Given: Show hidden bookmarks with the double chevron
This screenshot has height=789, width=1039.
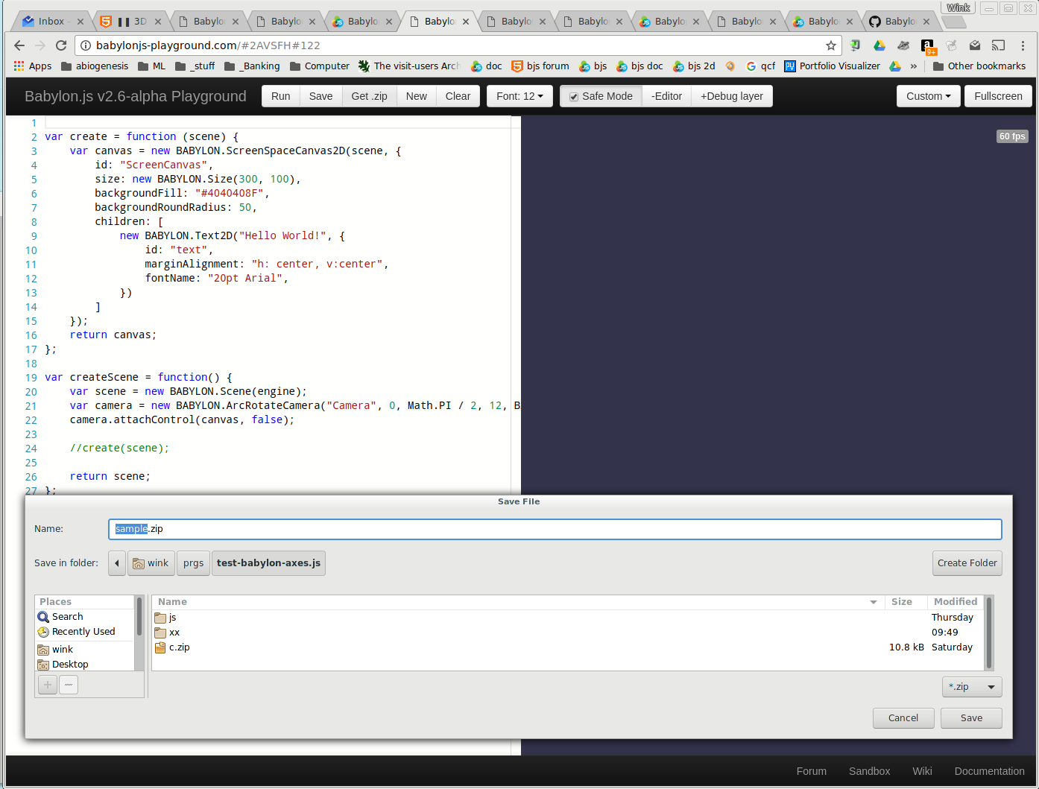Looking at the screenshot, I should [914, 66].
